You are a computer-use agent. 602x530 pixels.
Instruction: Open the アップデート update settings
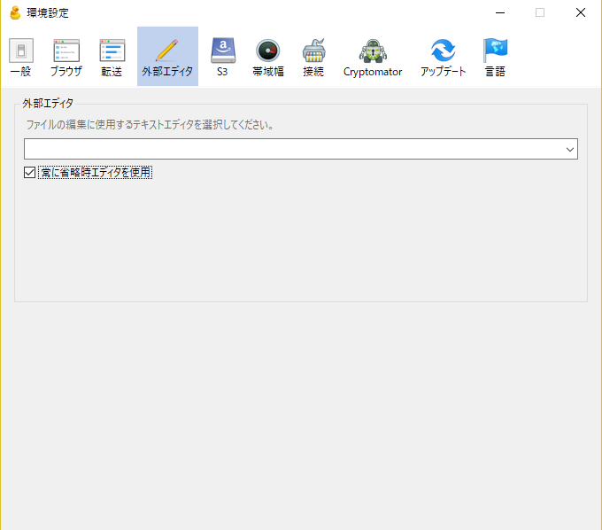(x=443, y=57)
